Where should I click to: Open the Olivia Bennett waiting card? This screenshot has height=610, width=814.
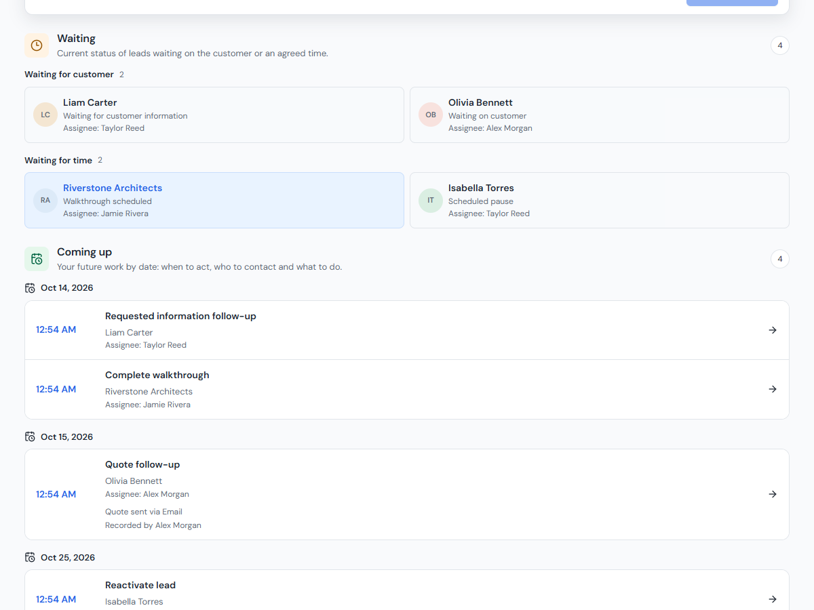tap(600, 115)
